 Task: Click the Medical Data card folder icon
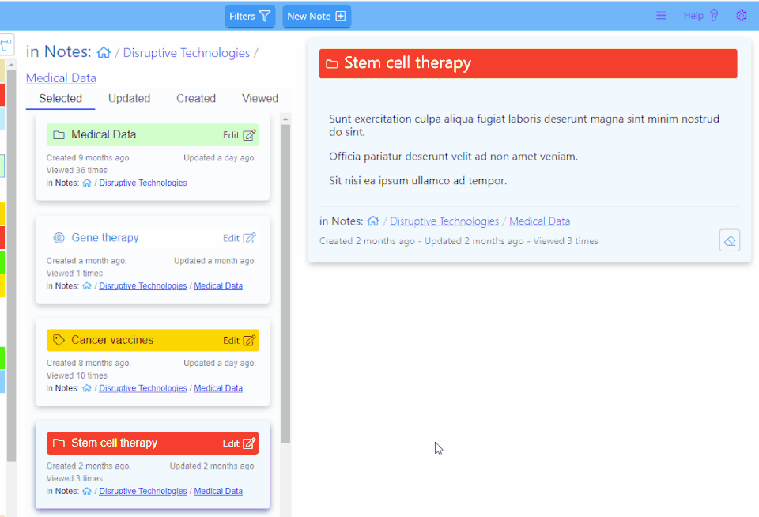(x=59, y=135)
